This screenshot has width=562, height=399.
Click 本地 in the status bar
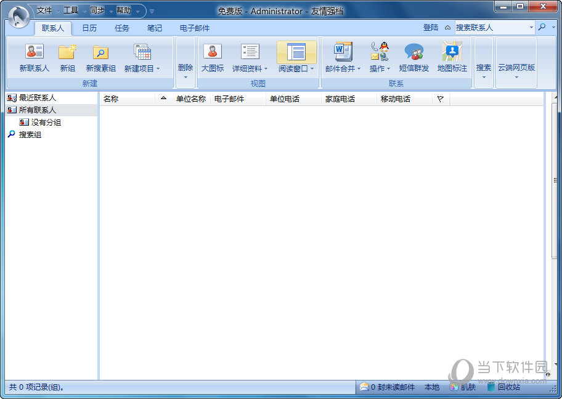click(x=432, y=387)
